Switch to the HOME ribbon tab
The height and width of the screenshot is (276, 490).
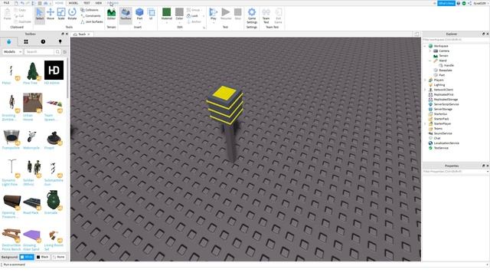[59, 3]
